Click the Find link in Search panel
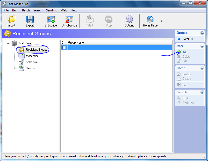Image resolution: width=208 pixels, height=161 pixels. point(185,98)
